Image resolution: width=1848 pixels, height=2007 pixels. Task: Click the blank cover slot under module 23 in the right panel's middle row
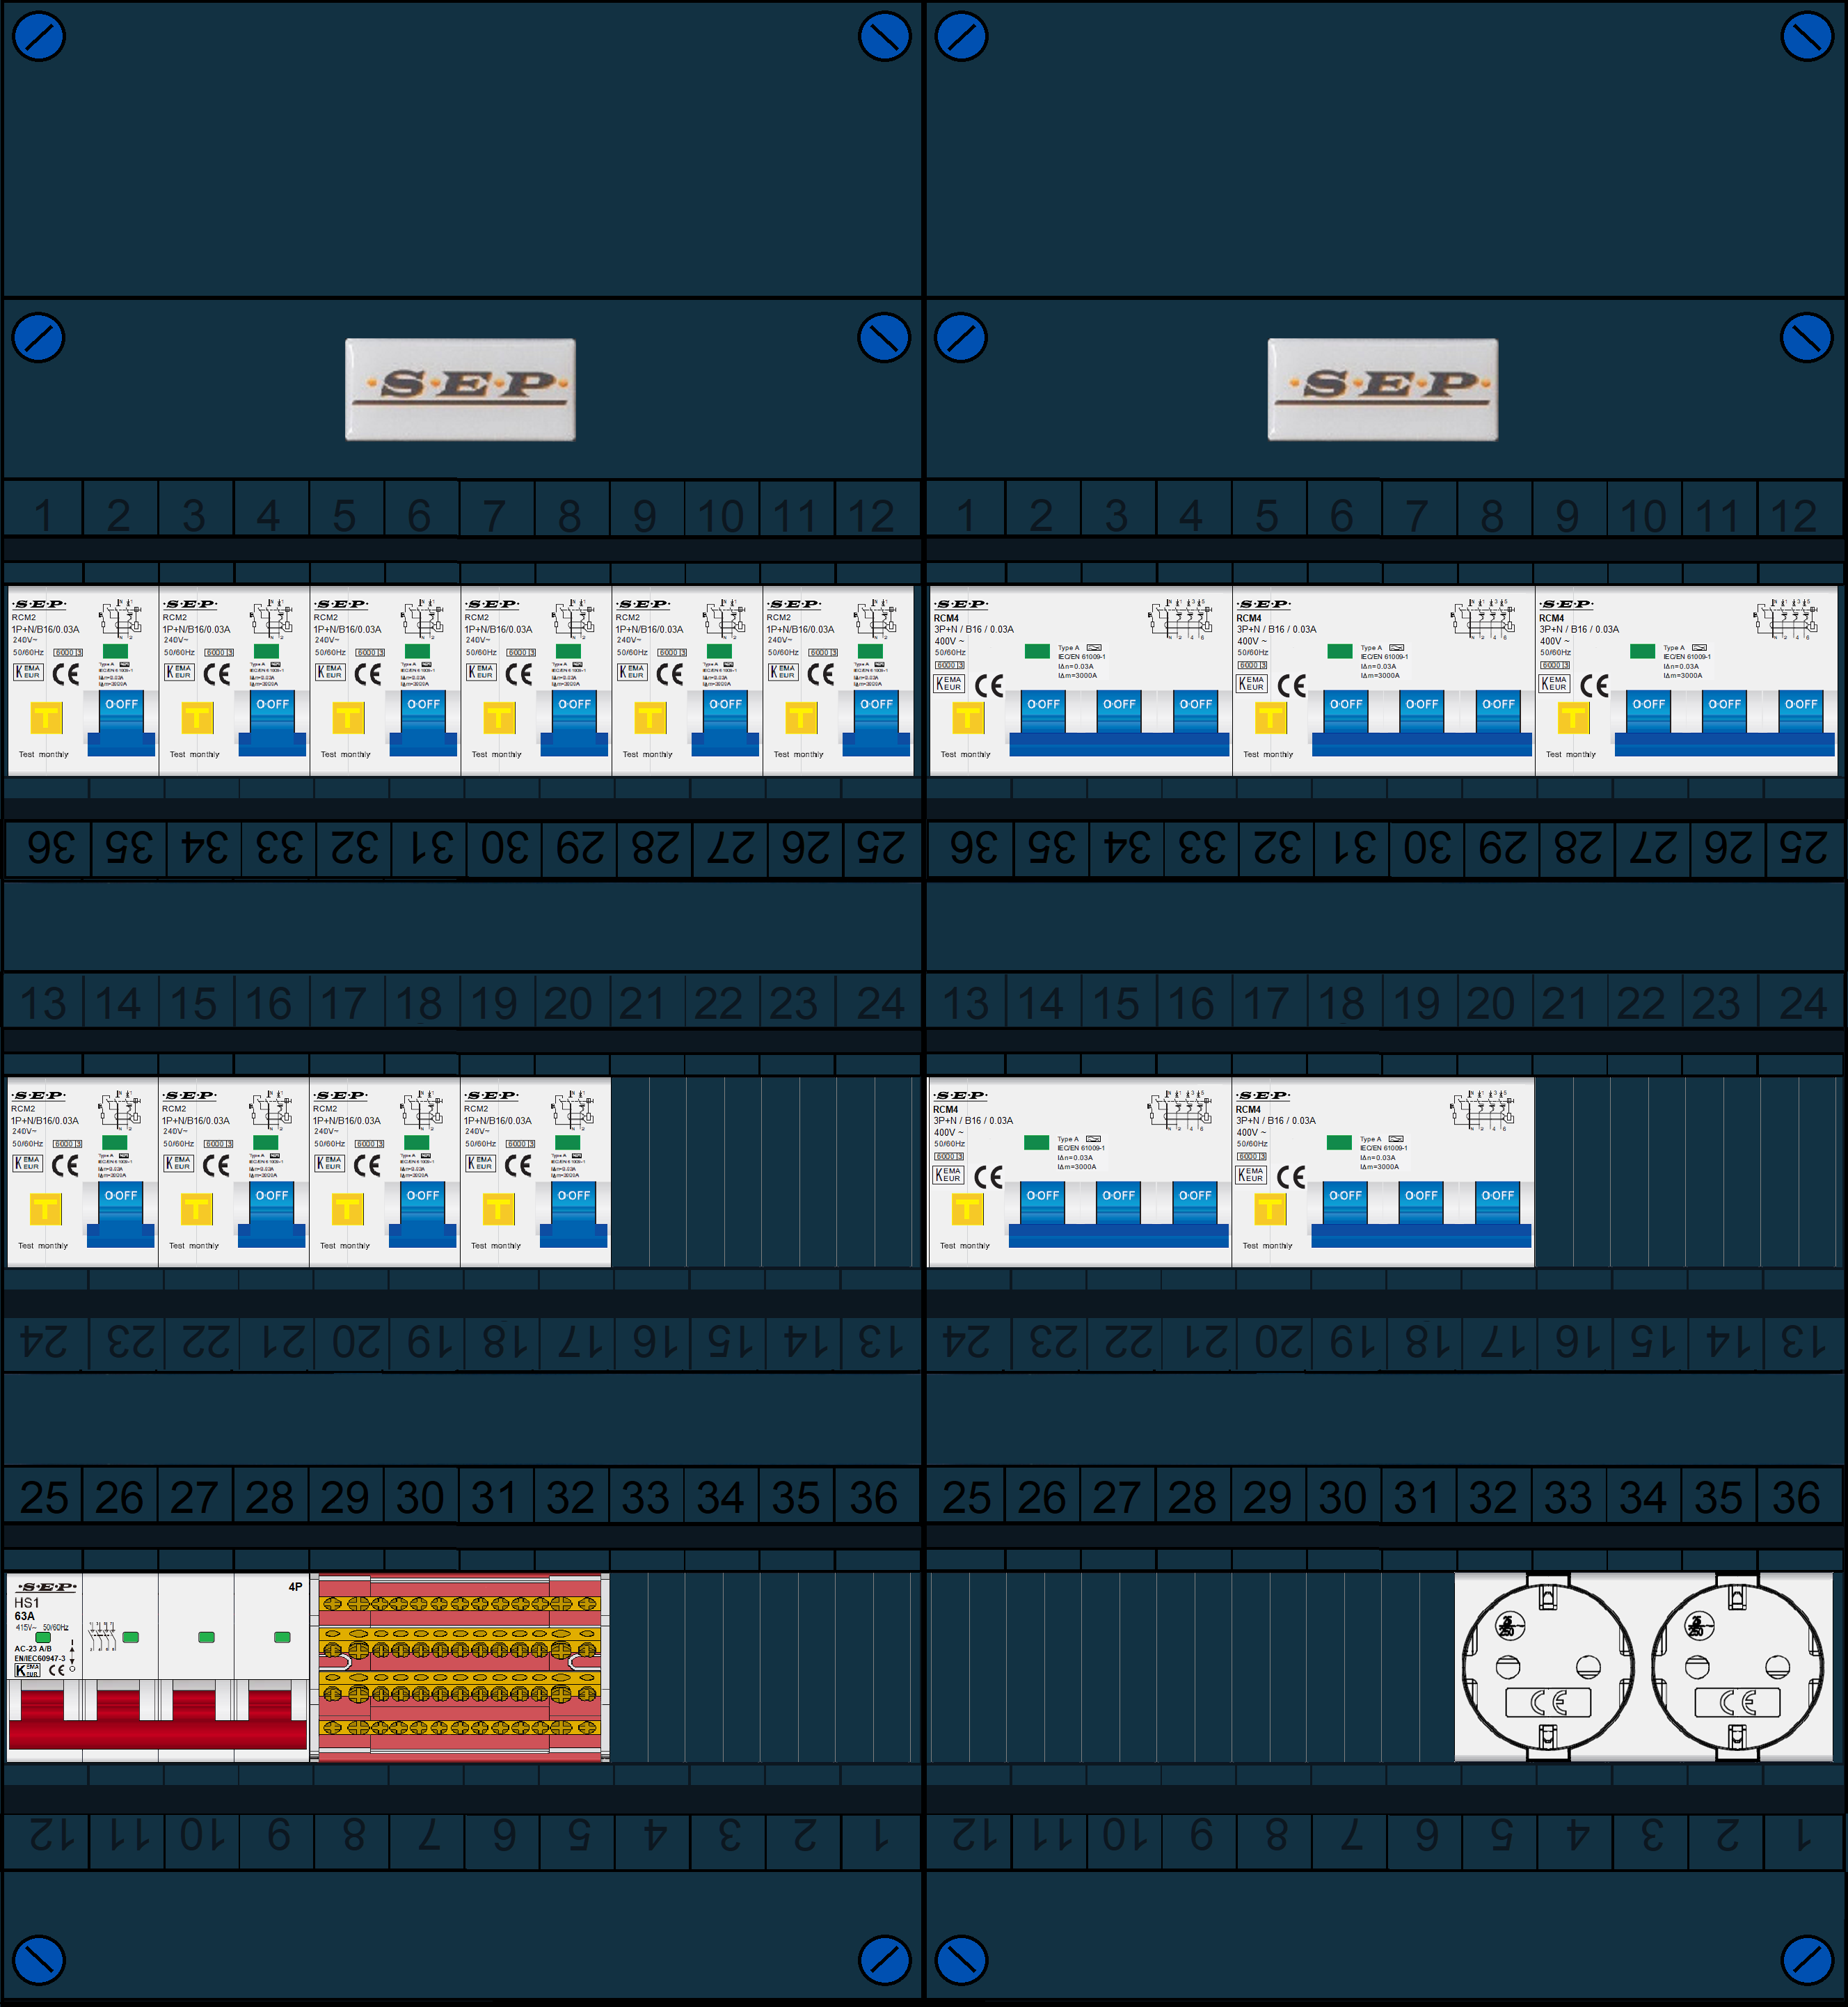pos(1722,1172)
